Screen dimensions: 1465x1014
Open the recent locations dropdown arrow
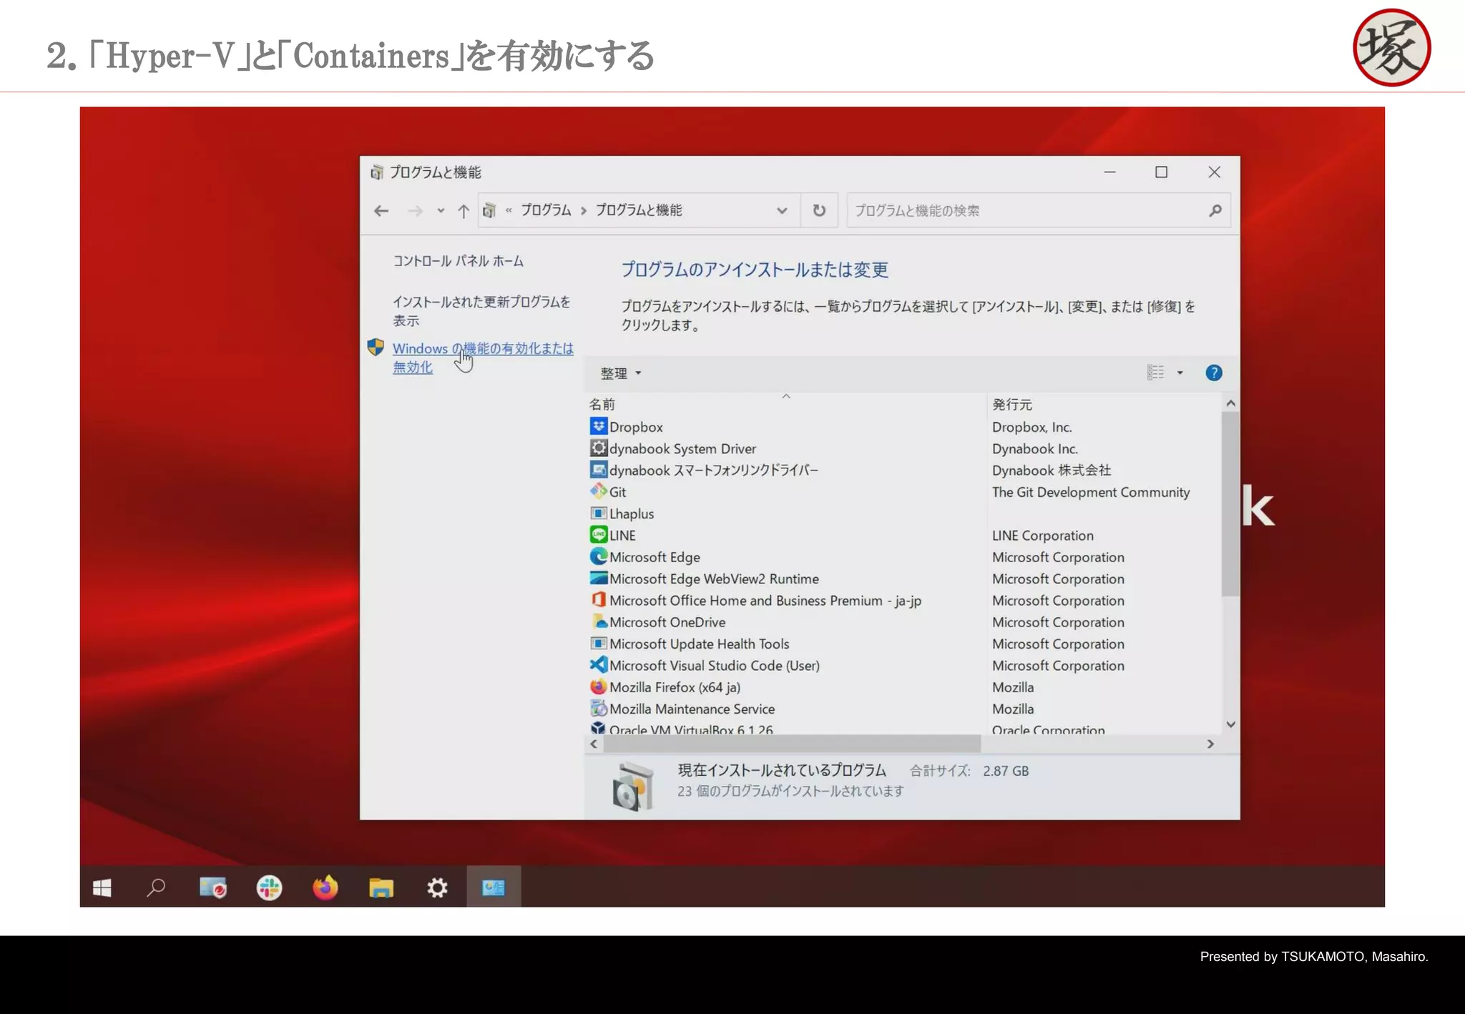441,211
